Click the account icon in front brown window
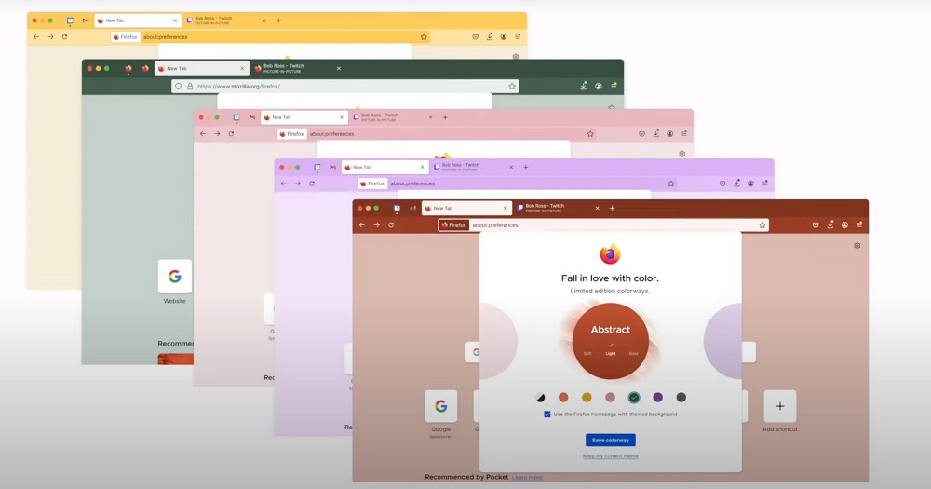The height and width of the screenshot is (489, 931). click(x=844, y=225)
